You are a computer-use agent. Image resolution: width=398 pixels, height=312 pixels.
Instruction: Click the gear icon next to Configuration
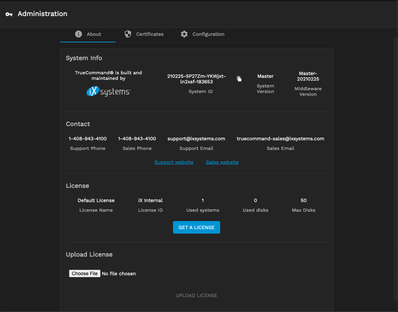coord(184,34)
